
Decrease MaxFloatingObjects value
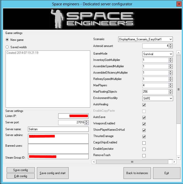click(171, 93)
